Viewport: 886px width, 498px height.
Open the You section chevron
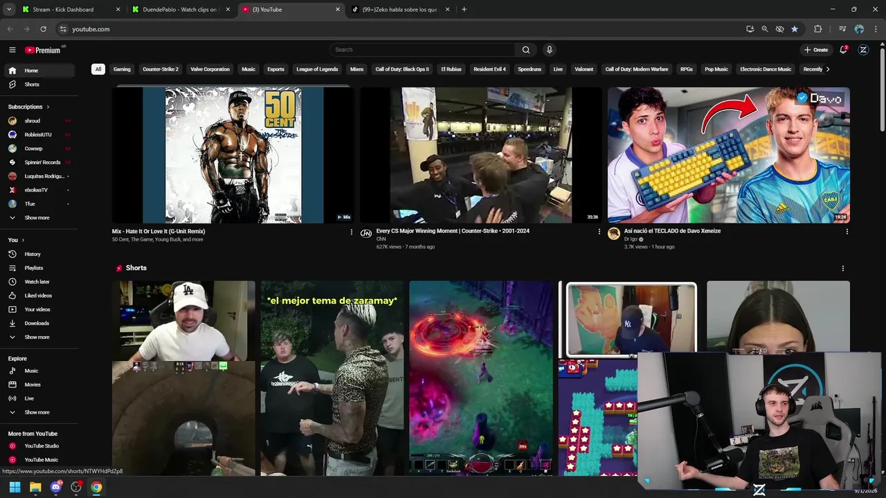pos(23,240)
